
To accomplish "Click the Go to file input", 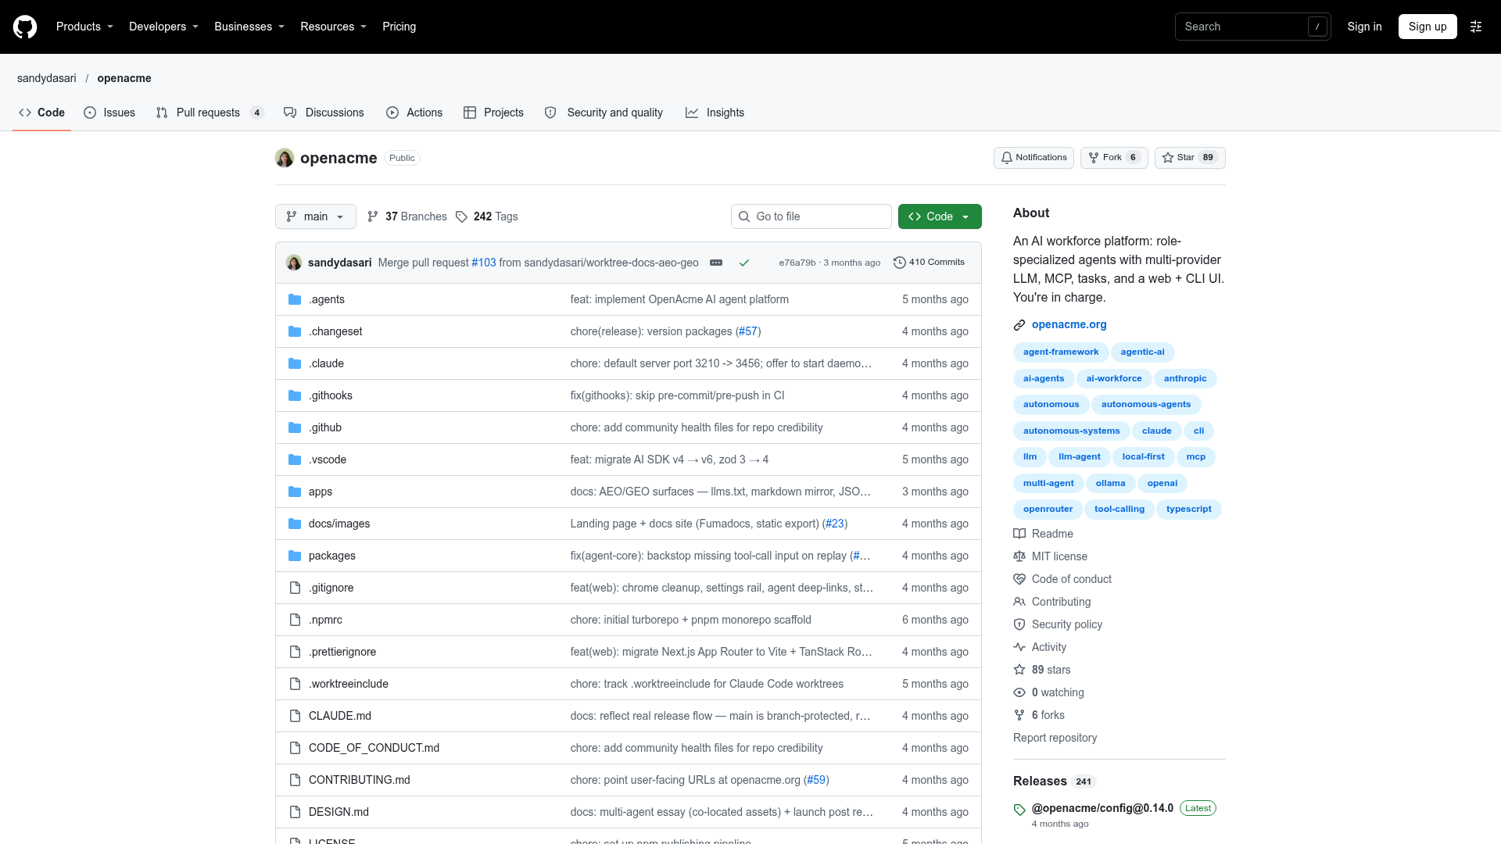I will click(811, 216).
